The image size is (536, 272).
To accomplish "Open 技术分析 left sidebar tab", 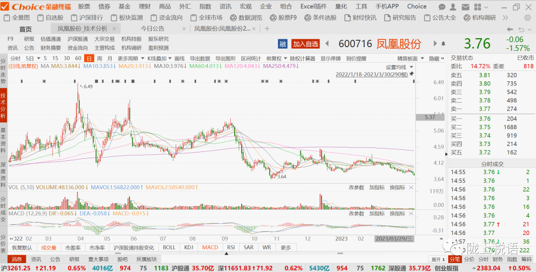I will click(3, 106).
